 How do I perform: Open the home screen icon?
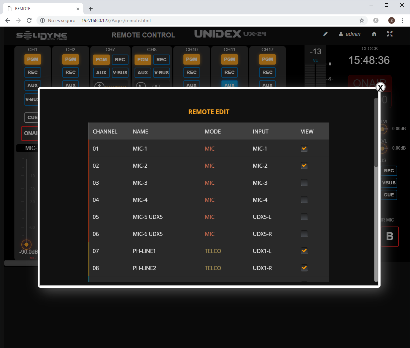[374, 34]
